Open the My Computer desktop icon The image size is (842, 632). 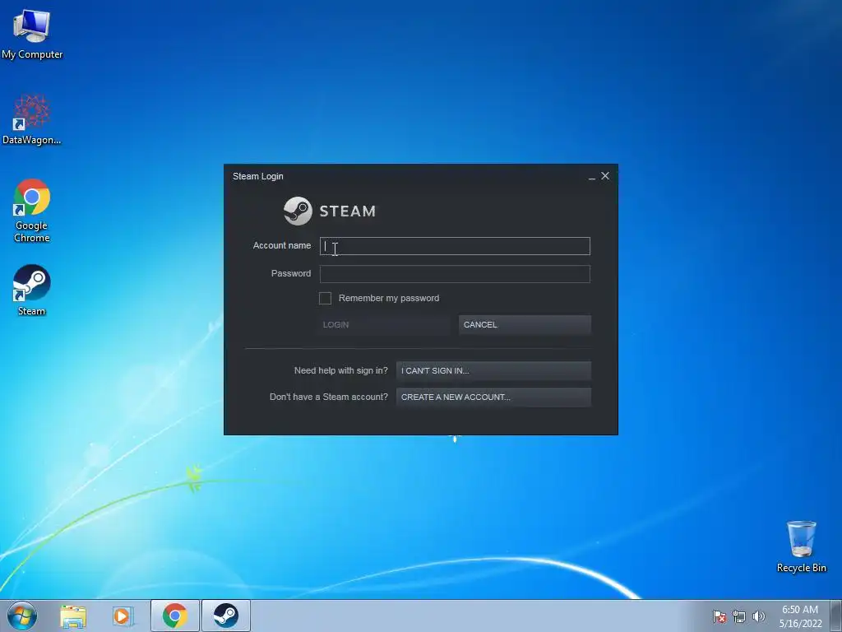[32, 34]
